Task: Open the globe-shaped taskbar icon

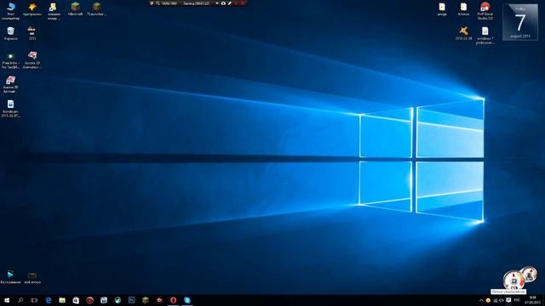Action: tap(118, 300)
